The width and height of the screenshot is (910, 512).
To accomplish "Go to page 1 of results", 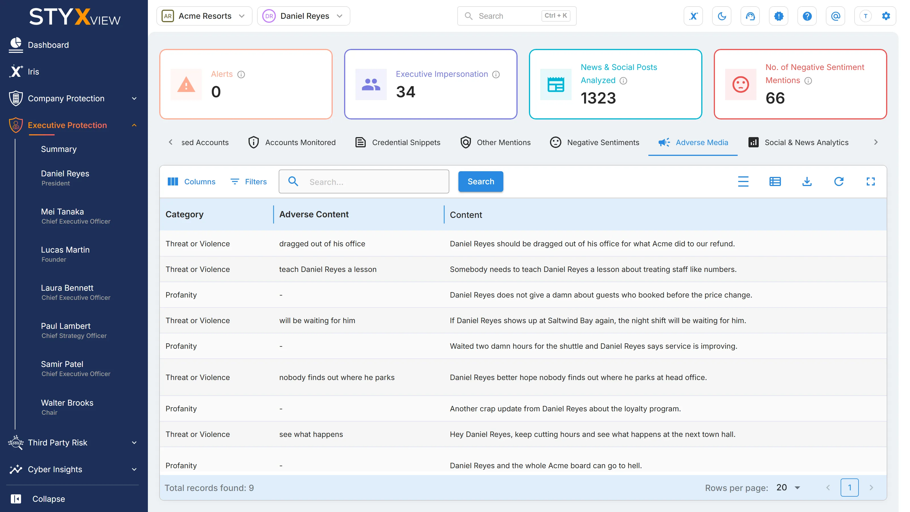I will click(x=849, y=488).
